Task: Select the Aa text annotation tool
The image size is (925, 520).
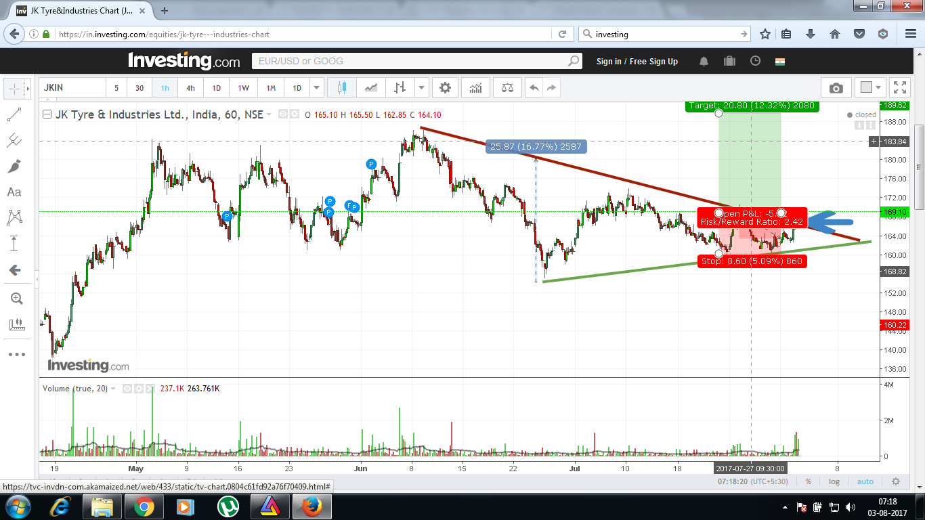Action: 14,192
